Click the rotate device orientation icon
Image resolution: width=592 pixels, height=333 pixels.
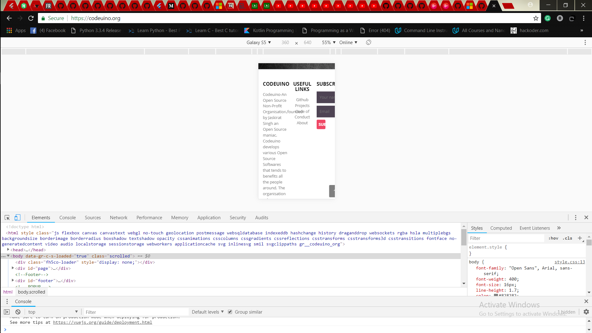pyautogui.click(x=368, y=43)
